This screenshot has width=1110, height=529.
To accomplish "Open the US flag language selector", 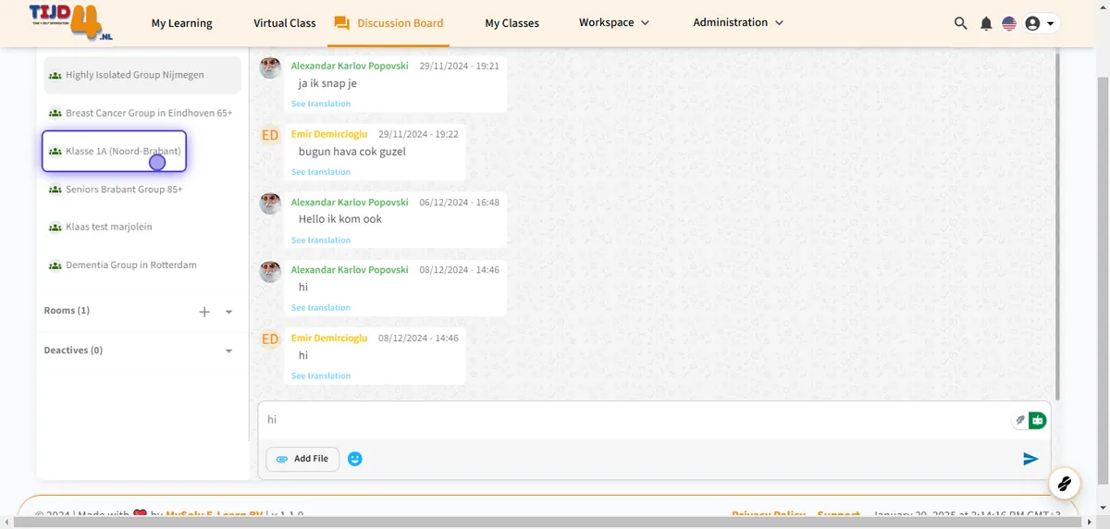I will (x=1009, y=23).
